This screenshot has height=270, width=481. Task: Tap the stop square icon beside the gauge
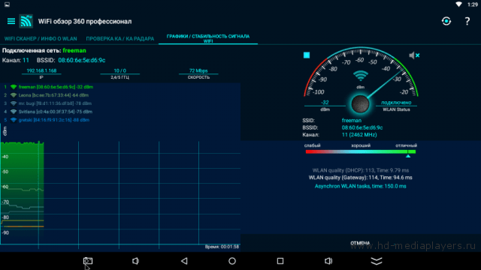pyautogui.click(x=307, y=55)
